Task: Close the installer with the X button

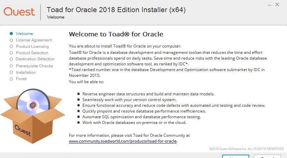Action: 277,4
